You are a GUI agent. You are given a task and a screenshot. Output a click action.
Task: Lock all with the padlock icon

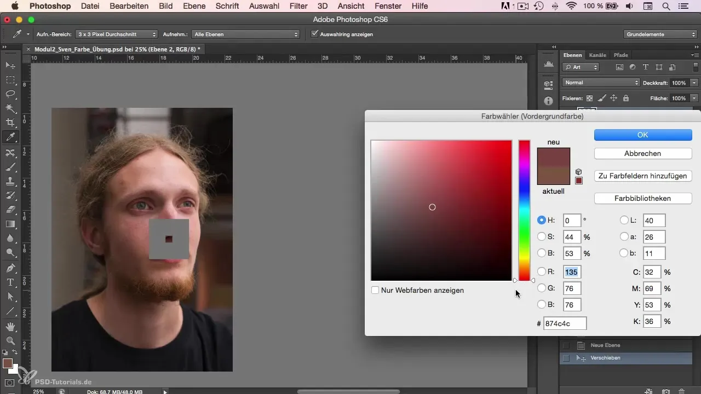tap(625, 99)
